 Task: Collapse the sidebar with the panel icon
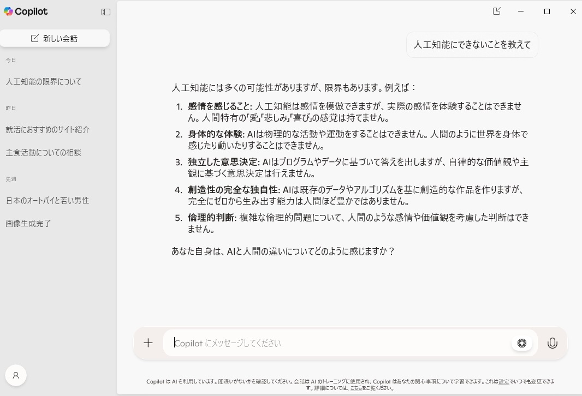[106, 12]
